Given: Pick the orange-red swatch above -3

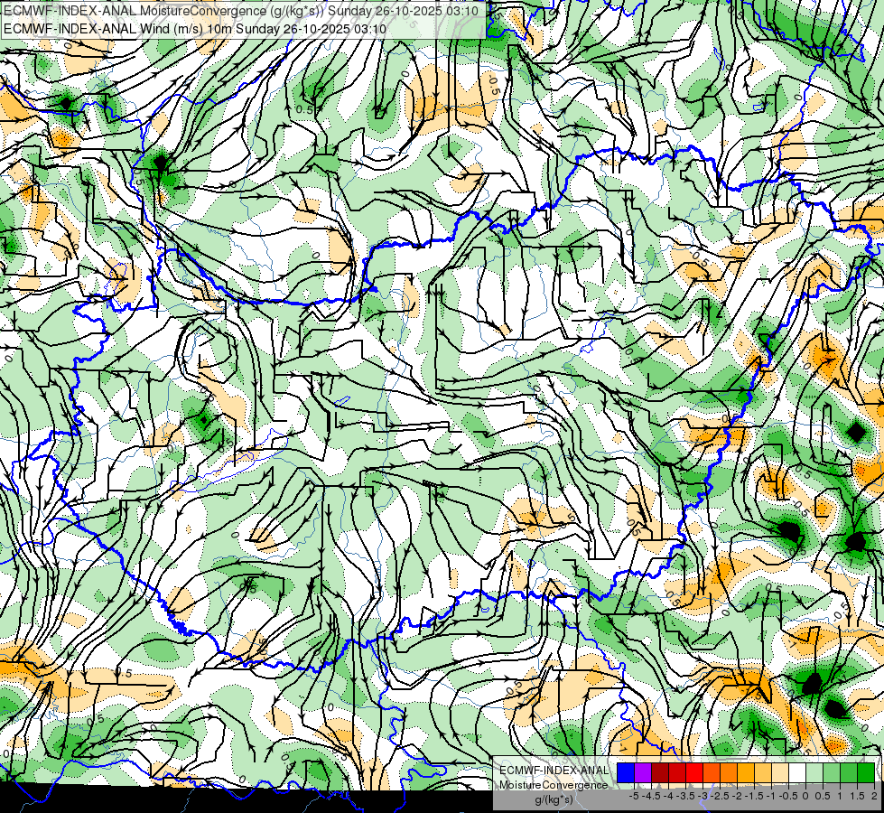Looking at the screenshot, I should 712,772.
